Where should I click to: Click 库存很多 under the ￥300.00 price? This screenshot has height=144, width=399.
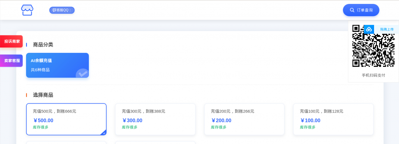(130, 127)
